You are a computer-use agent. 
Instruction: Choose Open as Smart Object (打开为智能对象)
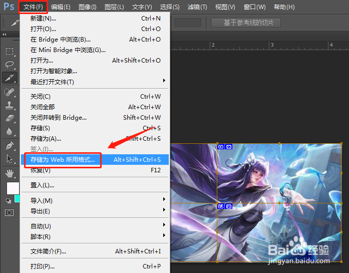tap(95, 71)
